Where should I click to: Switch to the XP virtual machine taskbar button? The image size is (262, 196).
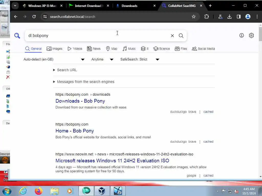pos(118,191)
